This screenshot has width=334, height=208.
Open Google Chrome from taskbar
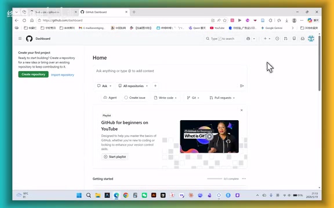(x=126, y=195)
